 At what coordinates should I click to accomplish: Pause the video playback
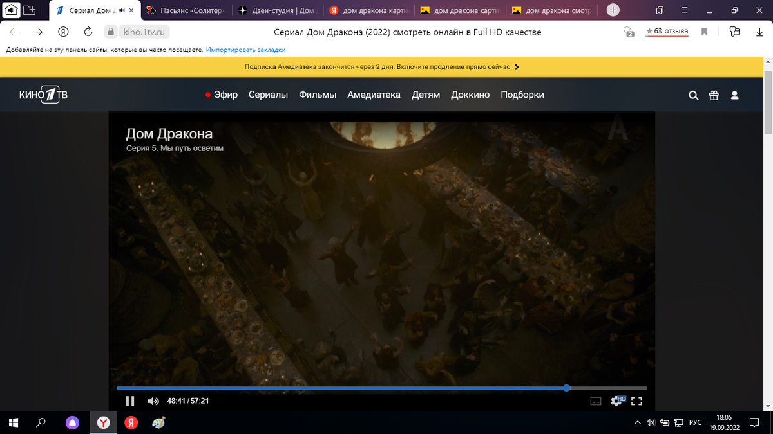point(130,401)
